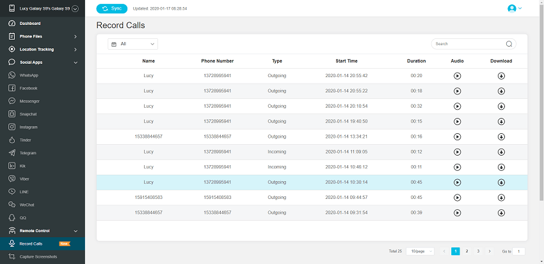Go to the Dashboard
The width and height of the screenshot is (544, 264).
pyautogui.click(x=42, y=24)
